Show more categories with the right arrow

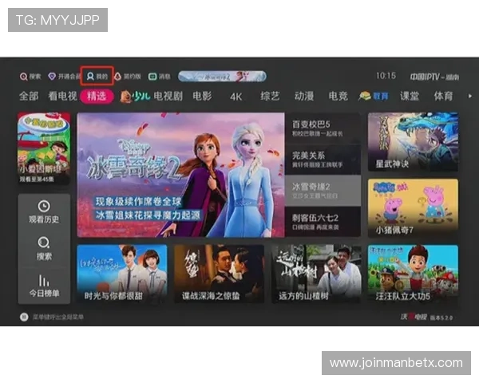pos(470,96)
